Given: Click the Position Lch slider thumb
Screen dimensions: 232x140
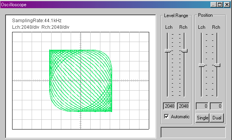Looking at the screenshot, I should coord(202,65).
